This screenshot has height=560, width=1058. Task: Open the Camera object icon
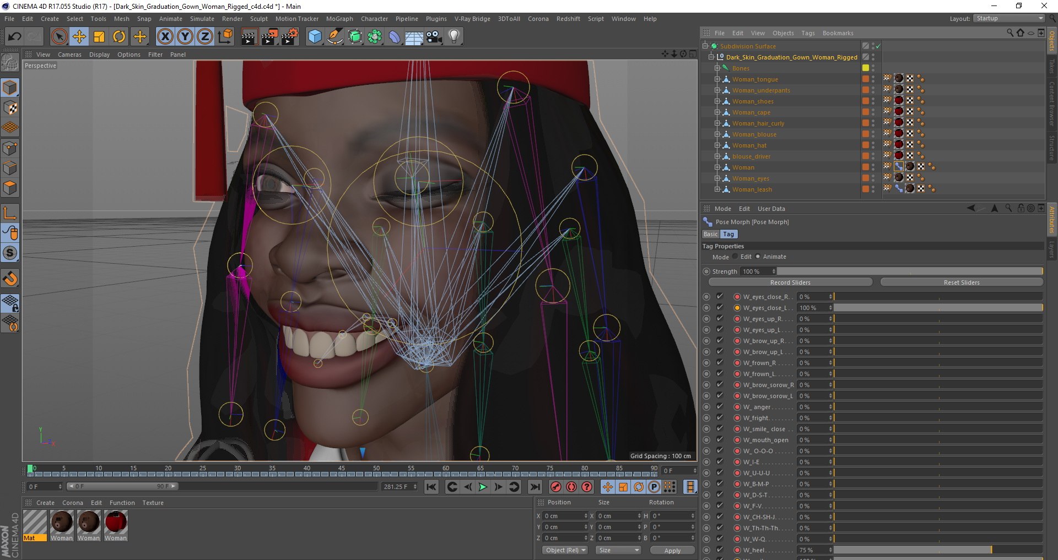pos(434,37)
